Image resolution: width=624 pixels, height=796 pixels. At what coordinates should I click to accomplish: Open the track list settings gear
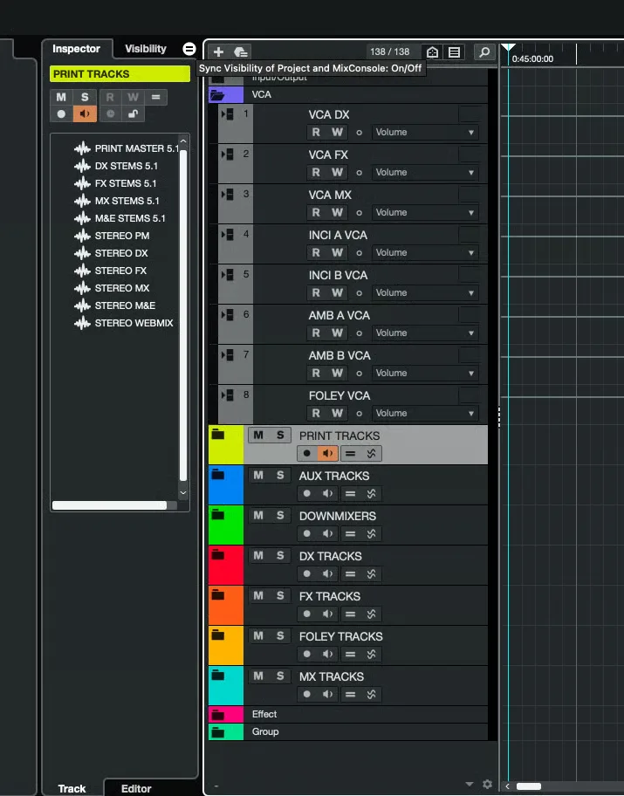[x=487, y=784]
